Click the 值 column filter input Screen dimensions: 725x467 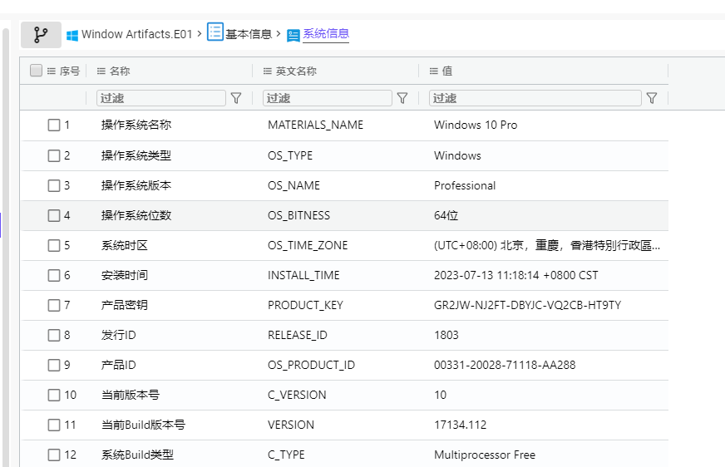[535, 98]
